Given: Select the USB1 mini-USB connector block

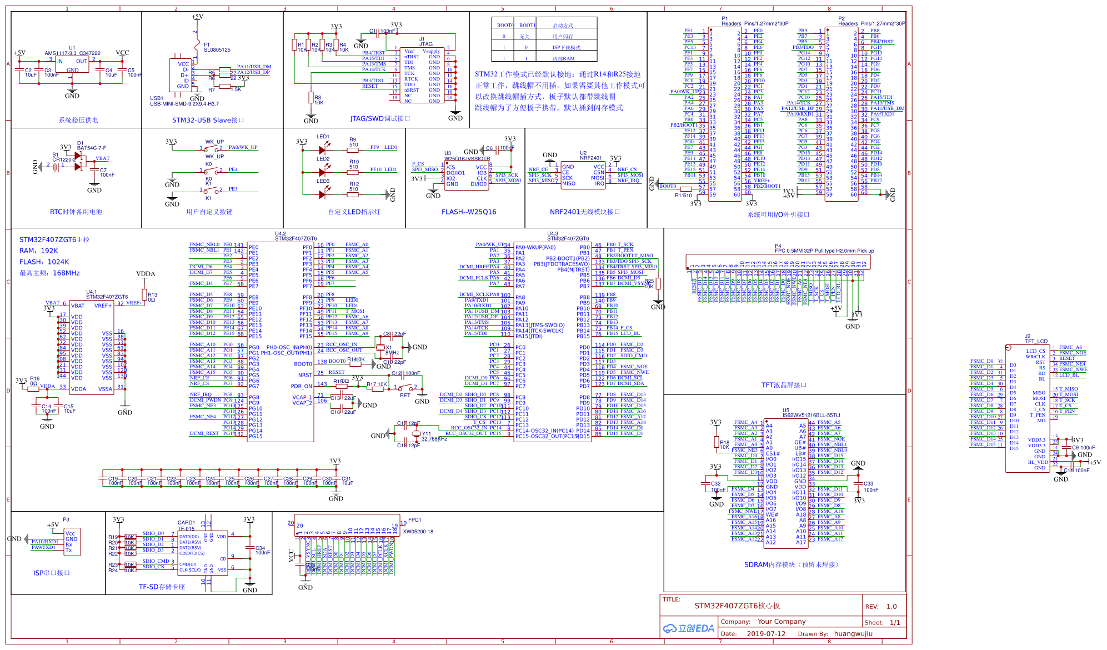Looking at the screenshot, I should coord(181,76).
